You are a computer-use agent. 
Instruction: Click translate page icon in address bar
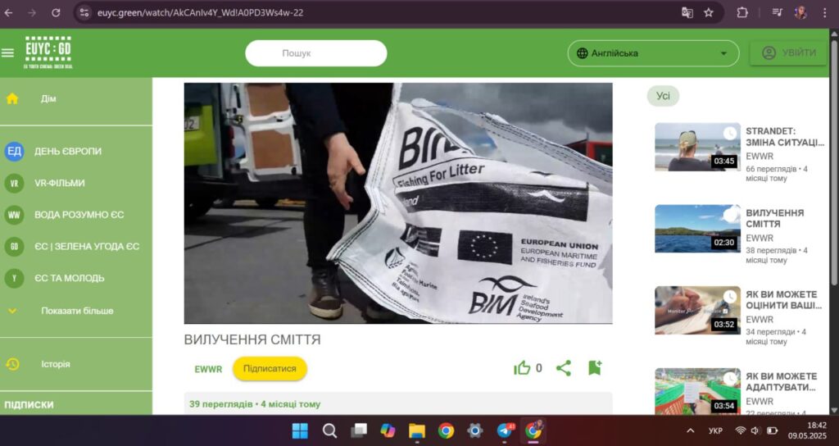(x=687, y=12)
